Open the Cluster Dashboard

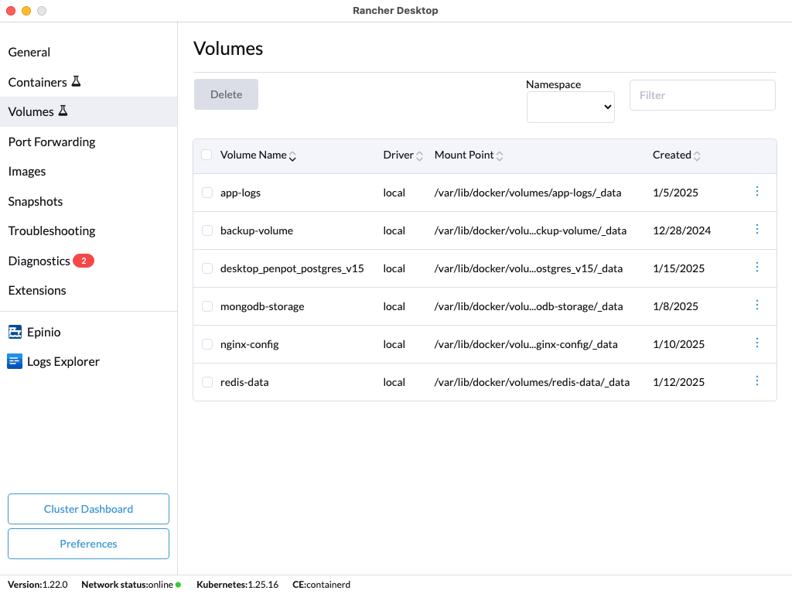(88, 509)
